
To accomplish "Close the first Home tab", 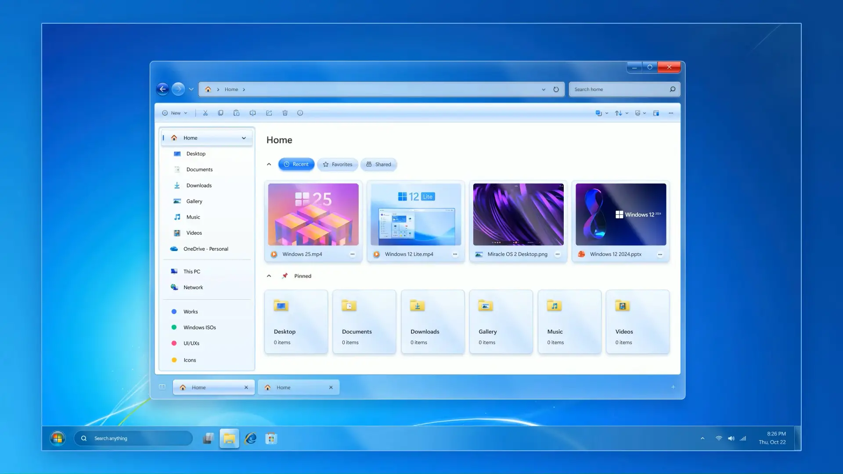I will 246,387.
